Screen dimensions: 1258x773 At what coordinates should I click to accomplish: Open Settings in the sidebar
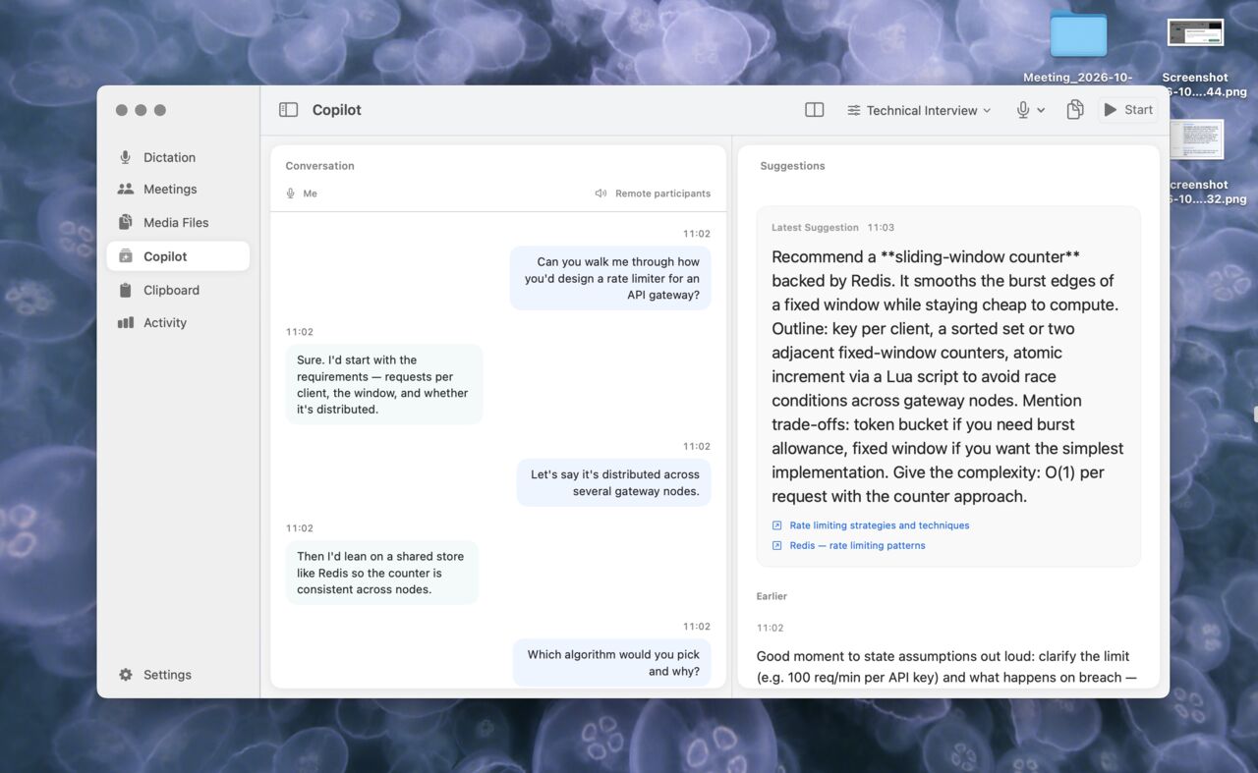[x=178, y=675]
